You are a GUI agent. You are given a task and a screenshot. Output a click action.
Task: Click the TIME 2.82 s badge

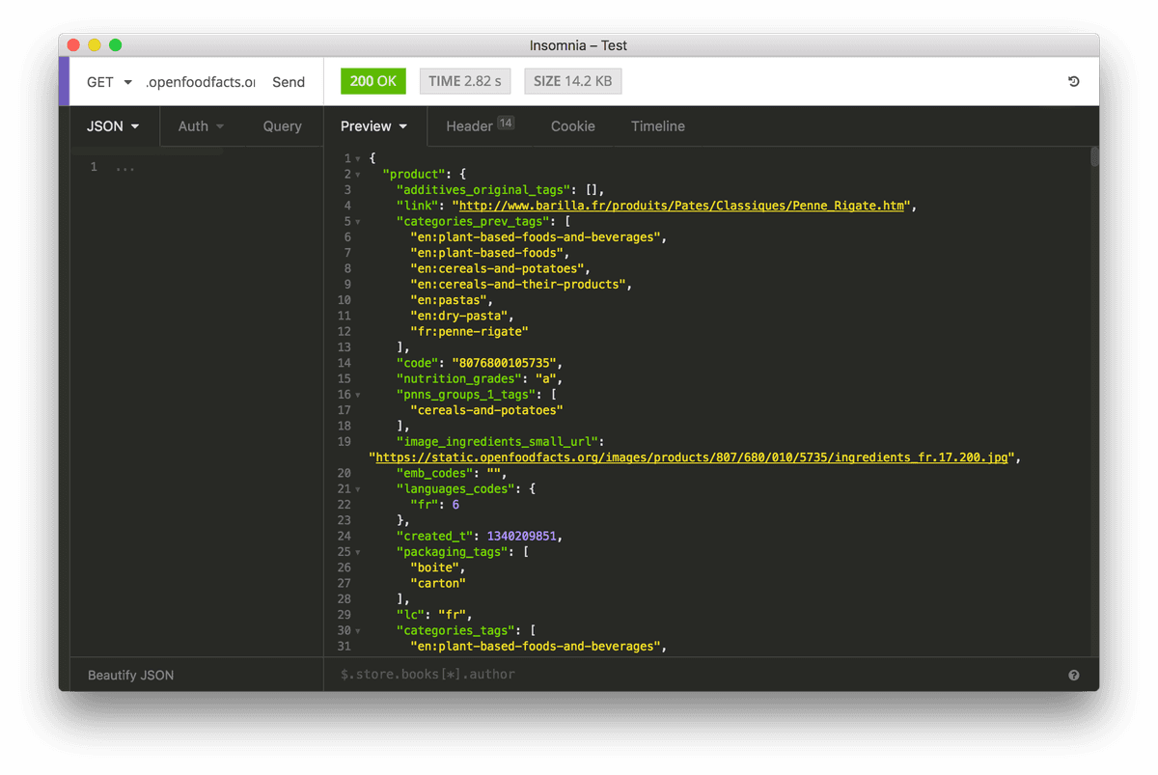465,81
